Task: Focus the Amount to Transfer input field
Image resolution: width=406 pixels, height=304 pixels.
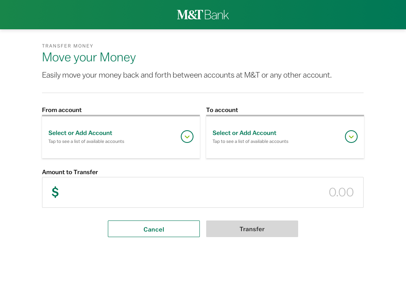Action: tap(190, 192)
